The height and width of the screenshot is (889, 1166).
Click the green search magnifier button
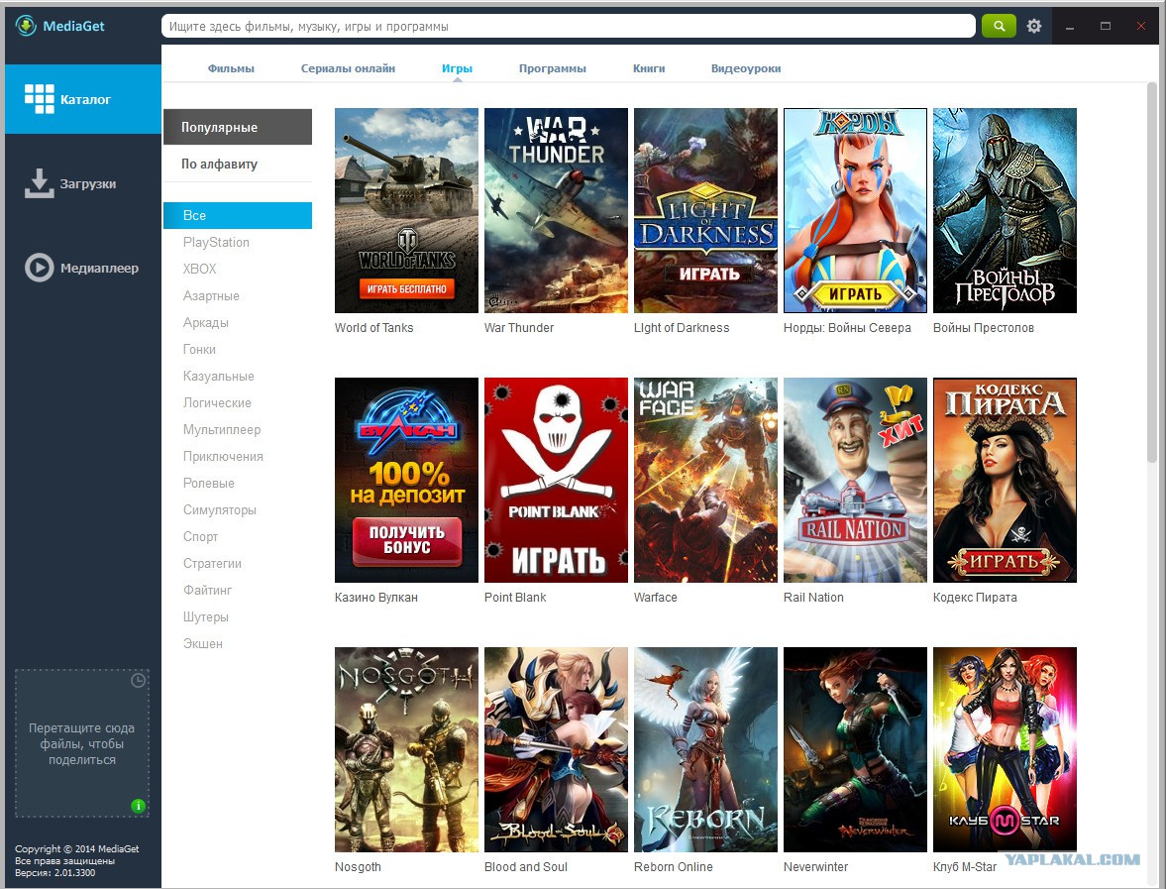point(999,26)
